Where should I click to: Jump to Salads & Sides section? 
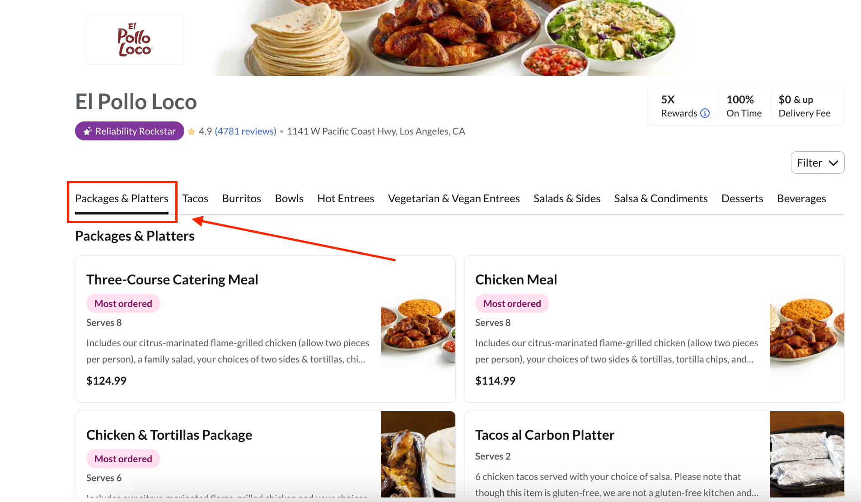point(566,199)
